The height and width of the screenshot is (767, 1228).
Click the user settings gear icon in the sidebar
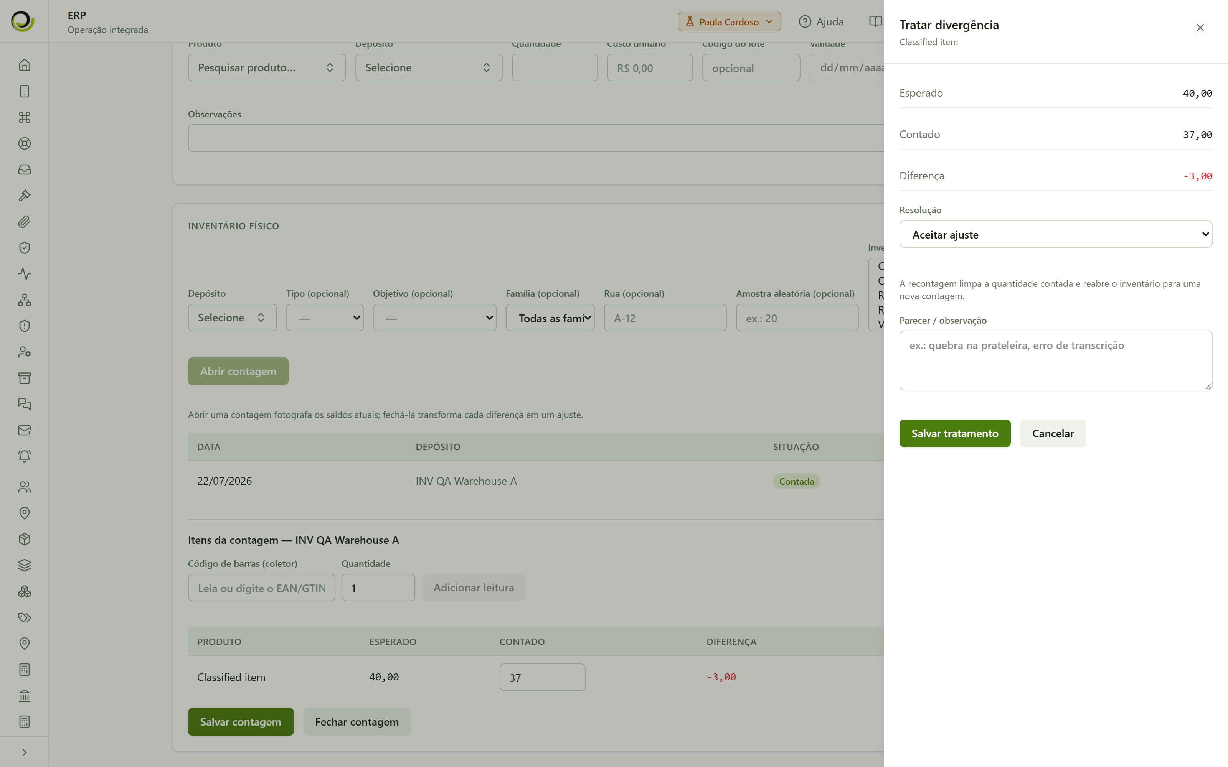click(24, 352)
